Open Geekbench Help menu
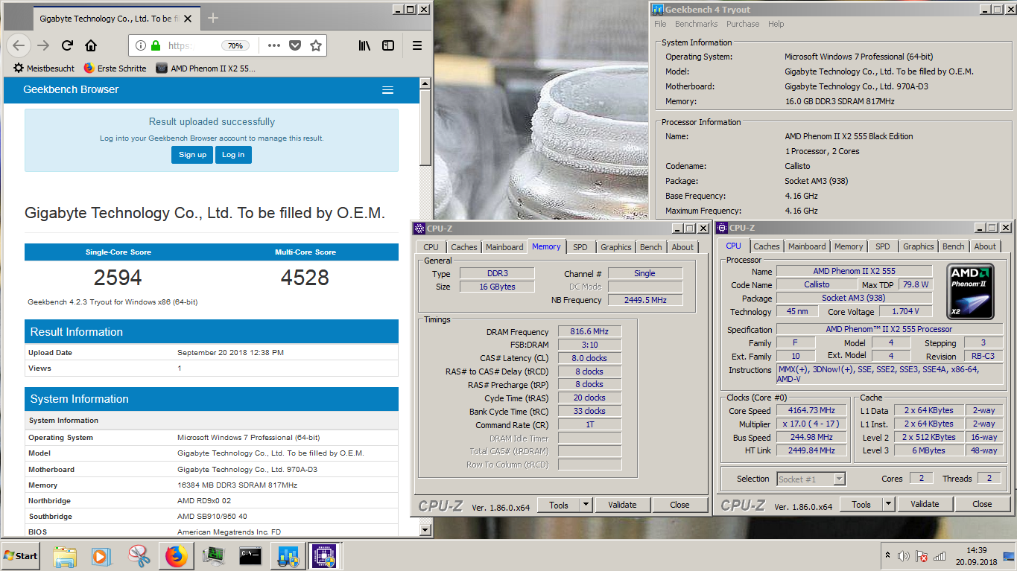The height and width of the screenshot is (571, 1017). pyautogui.click(x=776, y=24)
